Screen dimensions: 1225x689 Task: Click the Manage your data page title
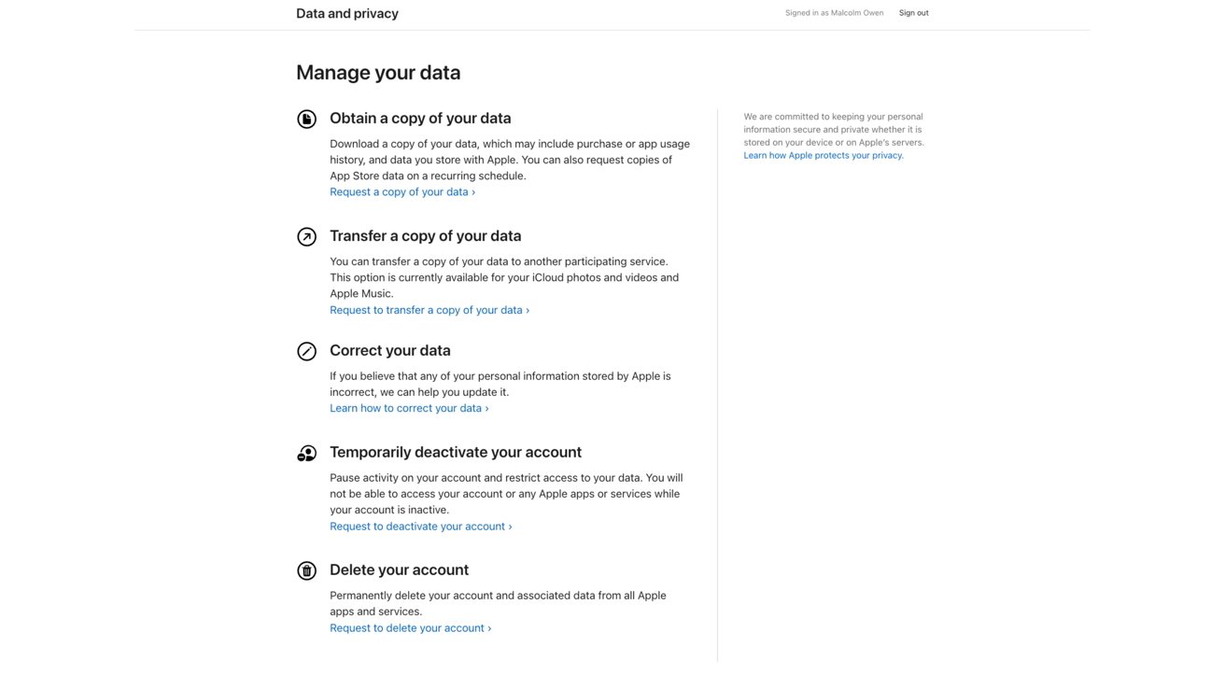[378, 73]
